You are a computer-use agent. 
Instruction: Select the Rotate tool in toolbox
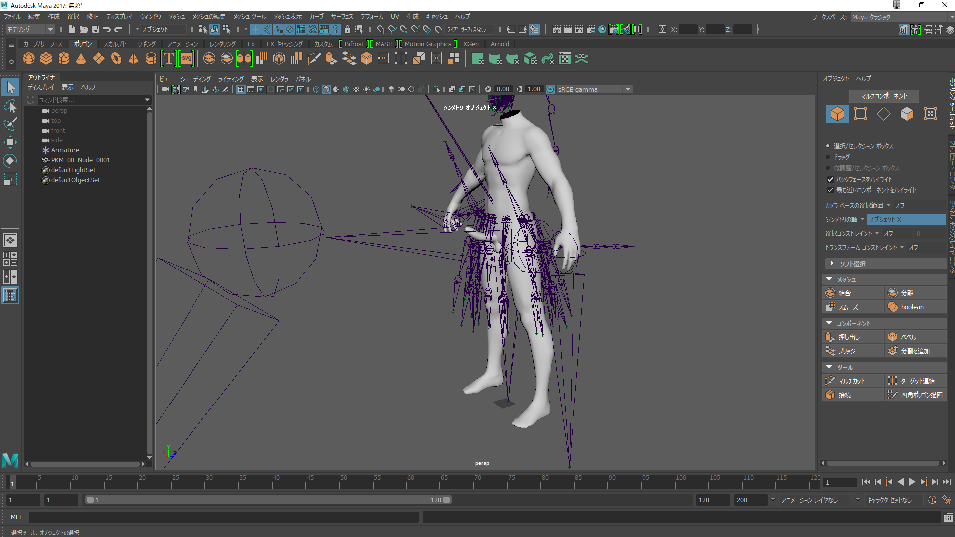click(10, 161)
